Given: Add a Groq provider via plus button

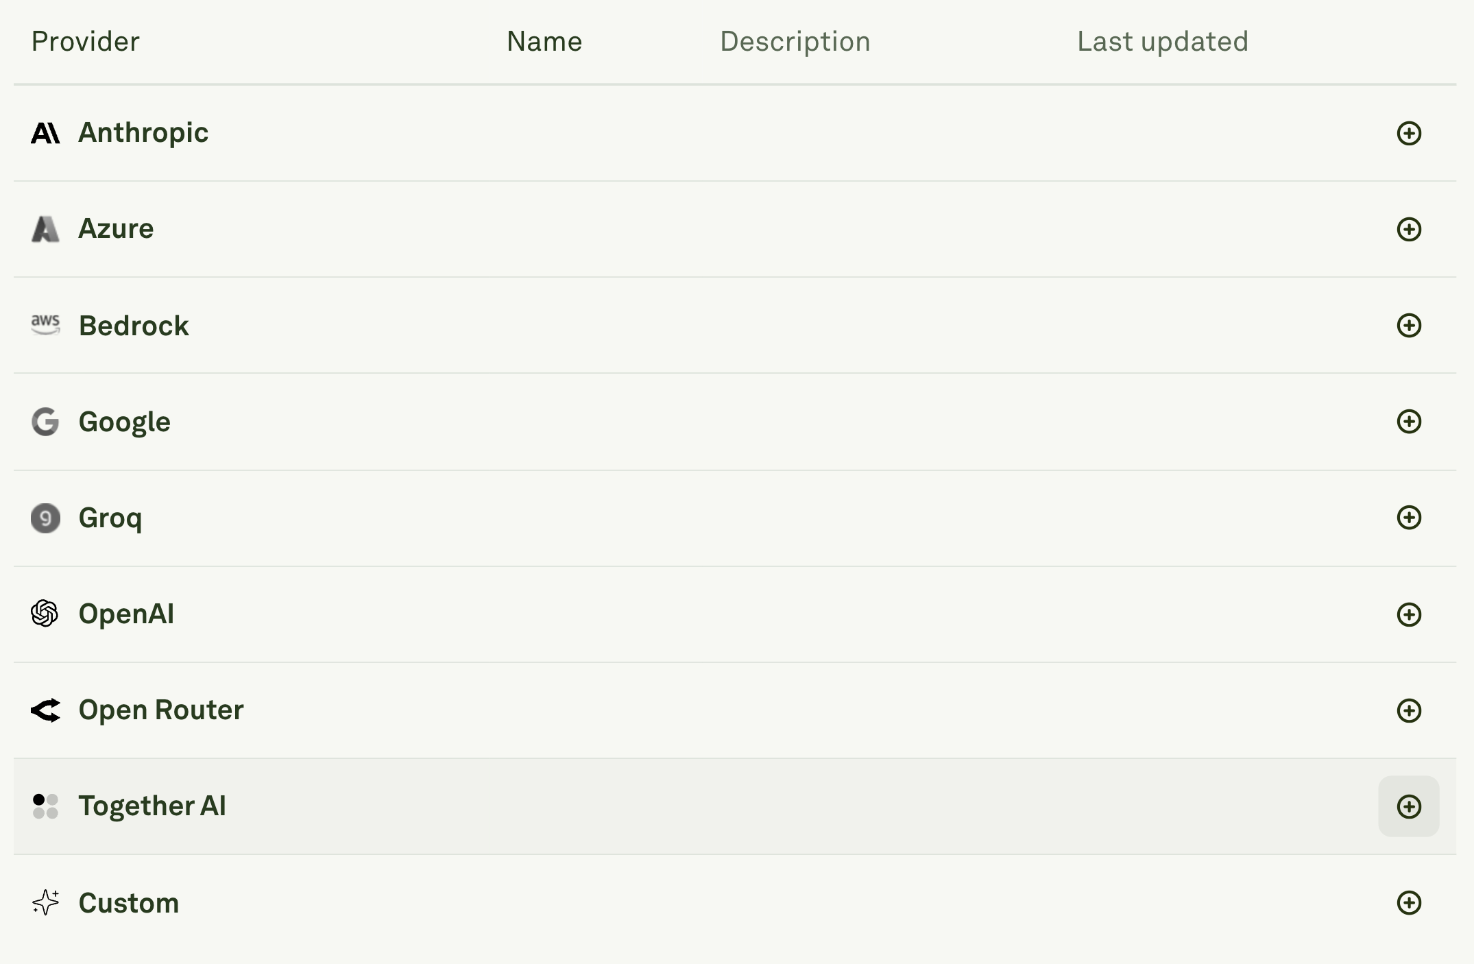Looking at the screenshot, I should point(1410,518).
